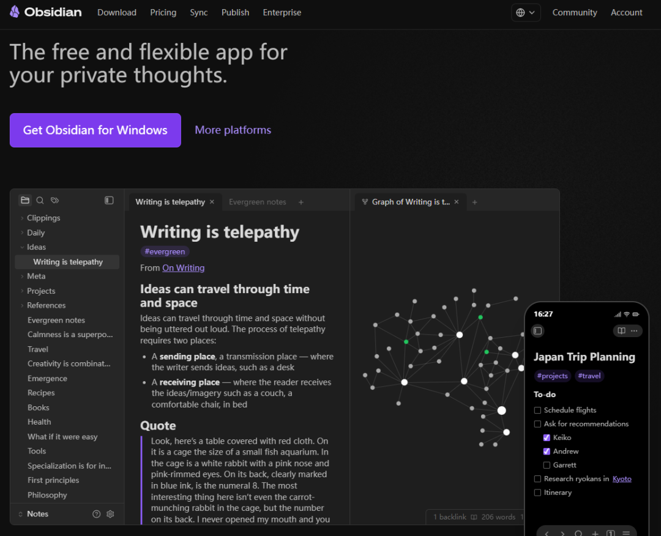Tap the phone reading view book icon
661x536 pixels.
pos(621,330)
